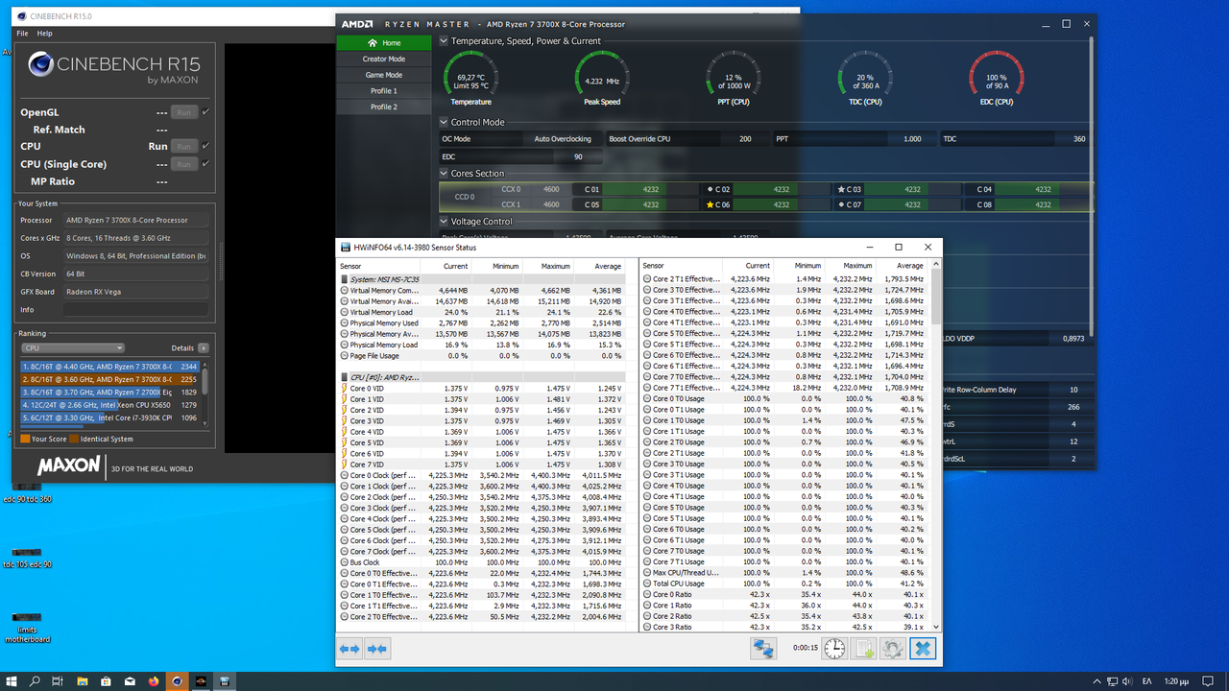
Task: Click the CCX 0 speed value 4600
Action: 551,189
